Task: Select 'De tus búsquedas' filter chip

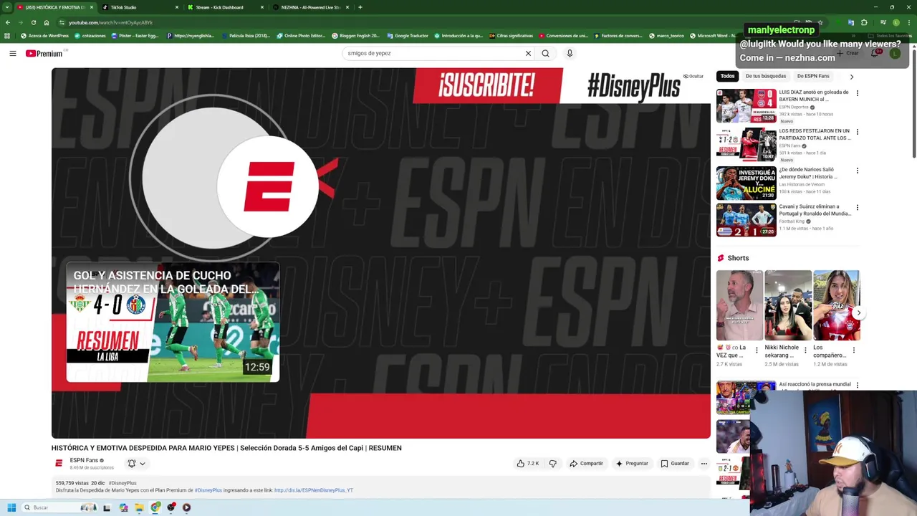Action: tap(766, 76)
